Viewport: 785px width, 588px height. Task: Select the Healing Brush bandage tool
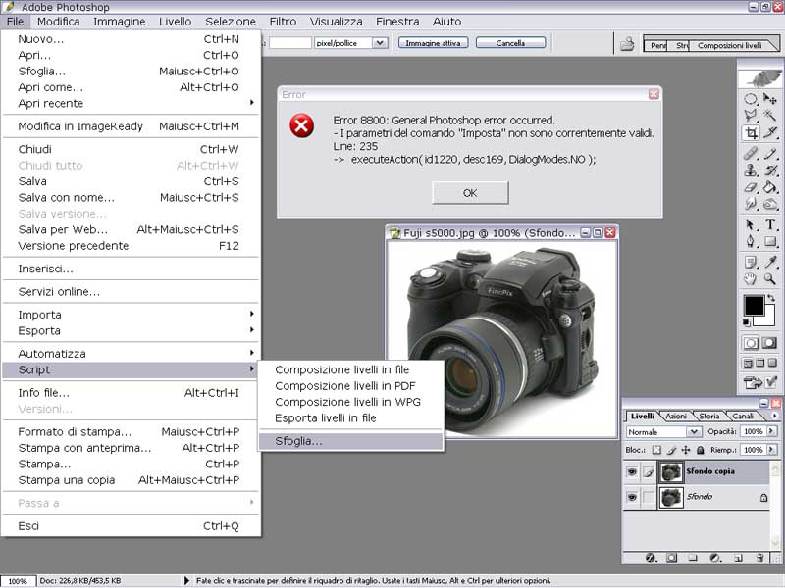click(751, 154)
